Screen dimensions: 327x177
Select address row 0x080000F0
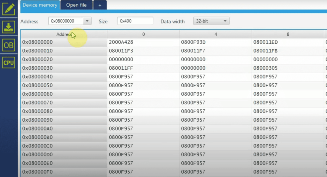tap(64, 172)
